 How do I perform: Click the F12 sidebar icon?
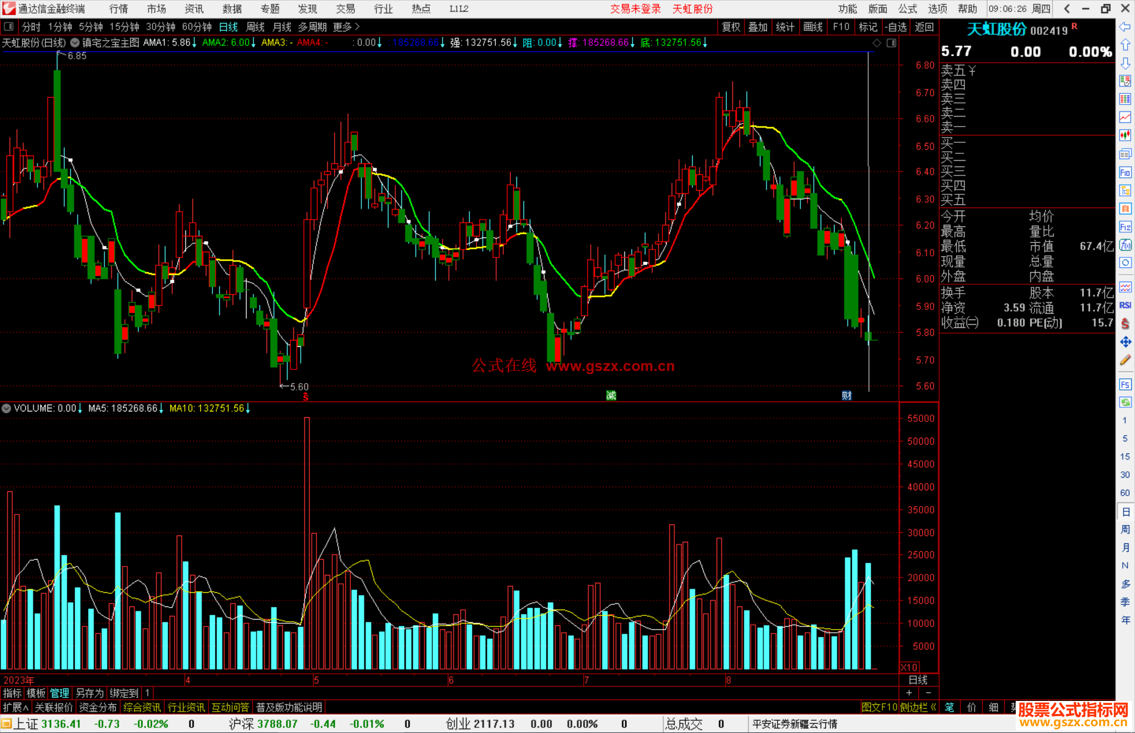pos(1125,227)
